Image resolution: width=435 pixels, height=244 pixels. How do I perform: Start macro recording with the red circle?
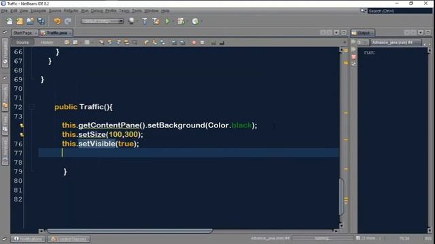(x=194, y=42)
